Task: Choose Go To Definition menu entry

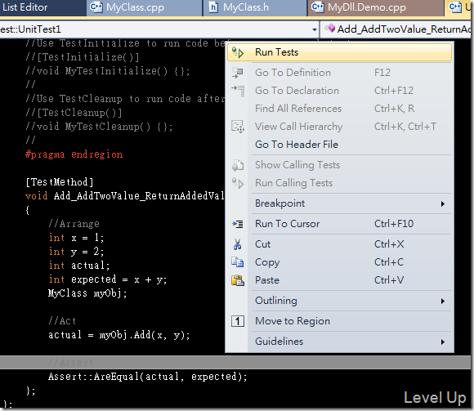Action: point(339,73)
